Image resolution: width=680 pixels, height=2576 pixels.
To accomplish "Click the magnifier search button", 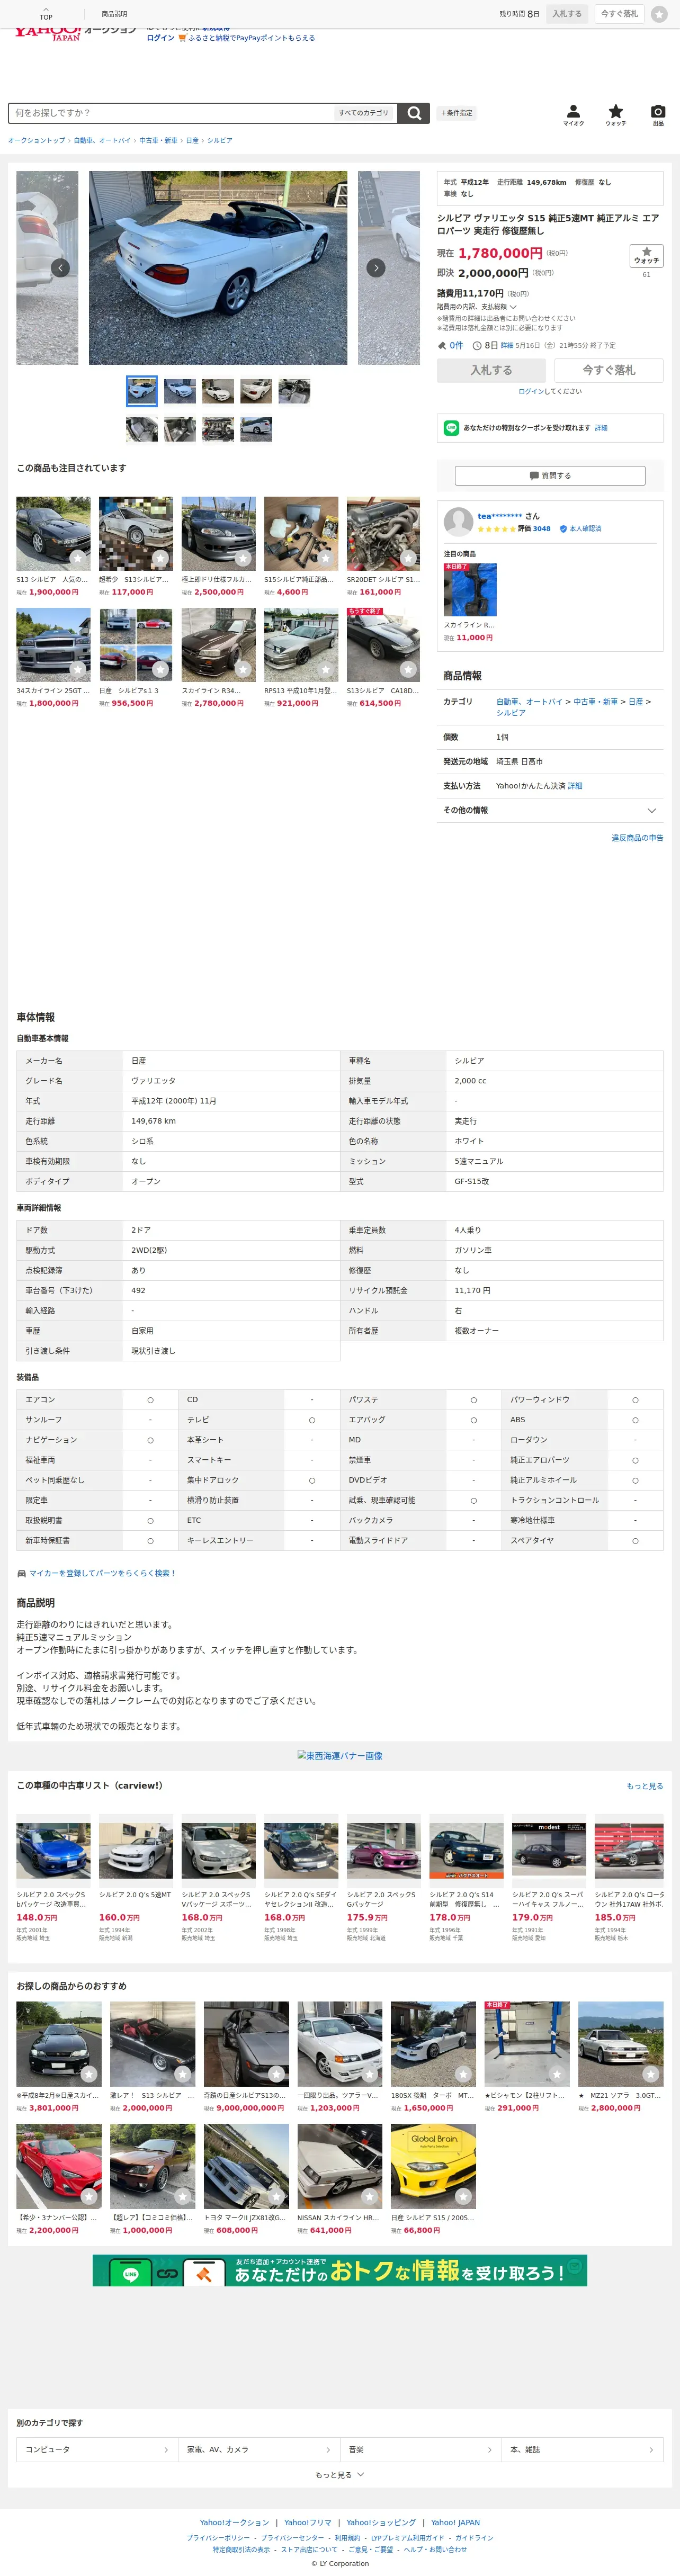I will (x=414, y=113).
